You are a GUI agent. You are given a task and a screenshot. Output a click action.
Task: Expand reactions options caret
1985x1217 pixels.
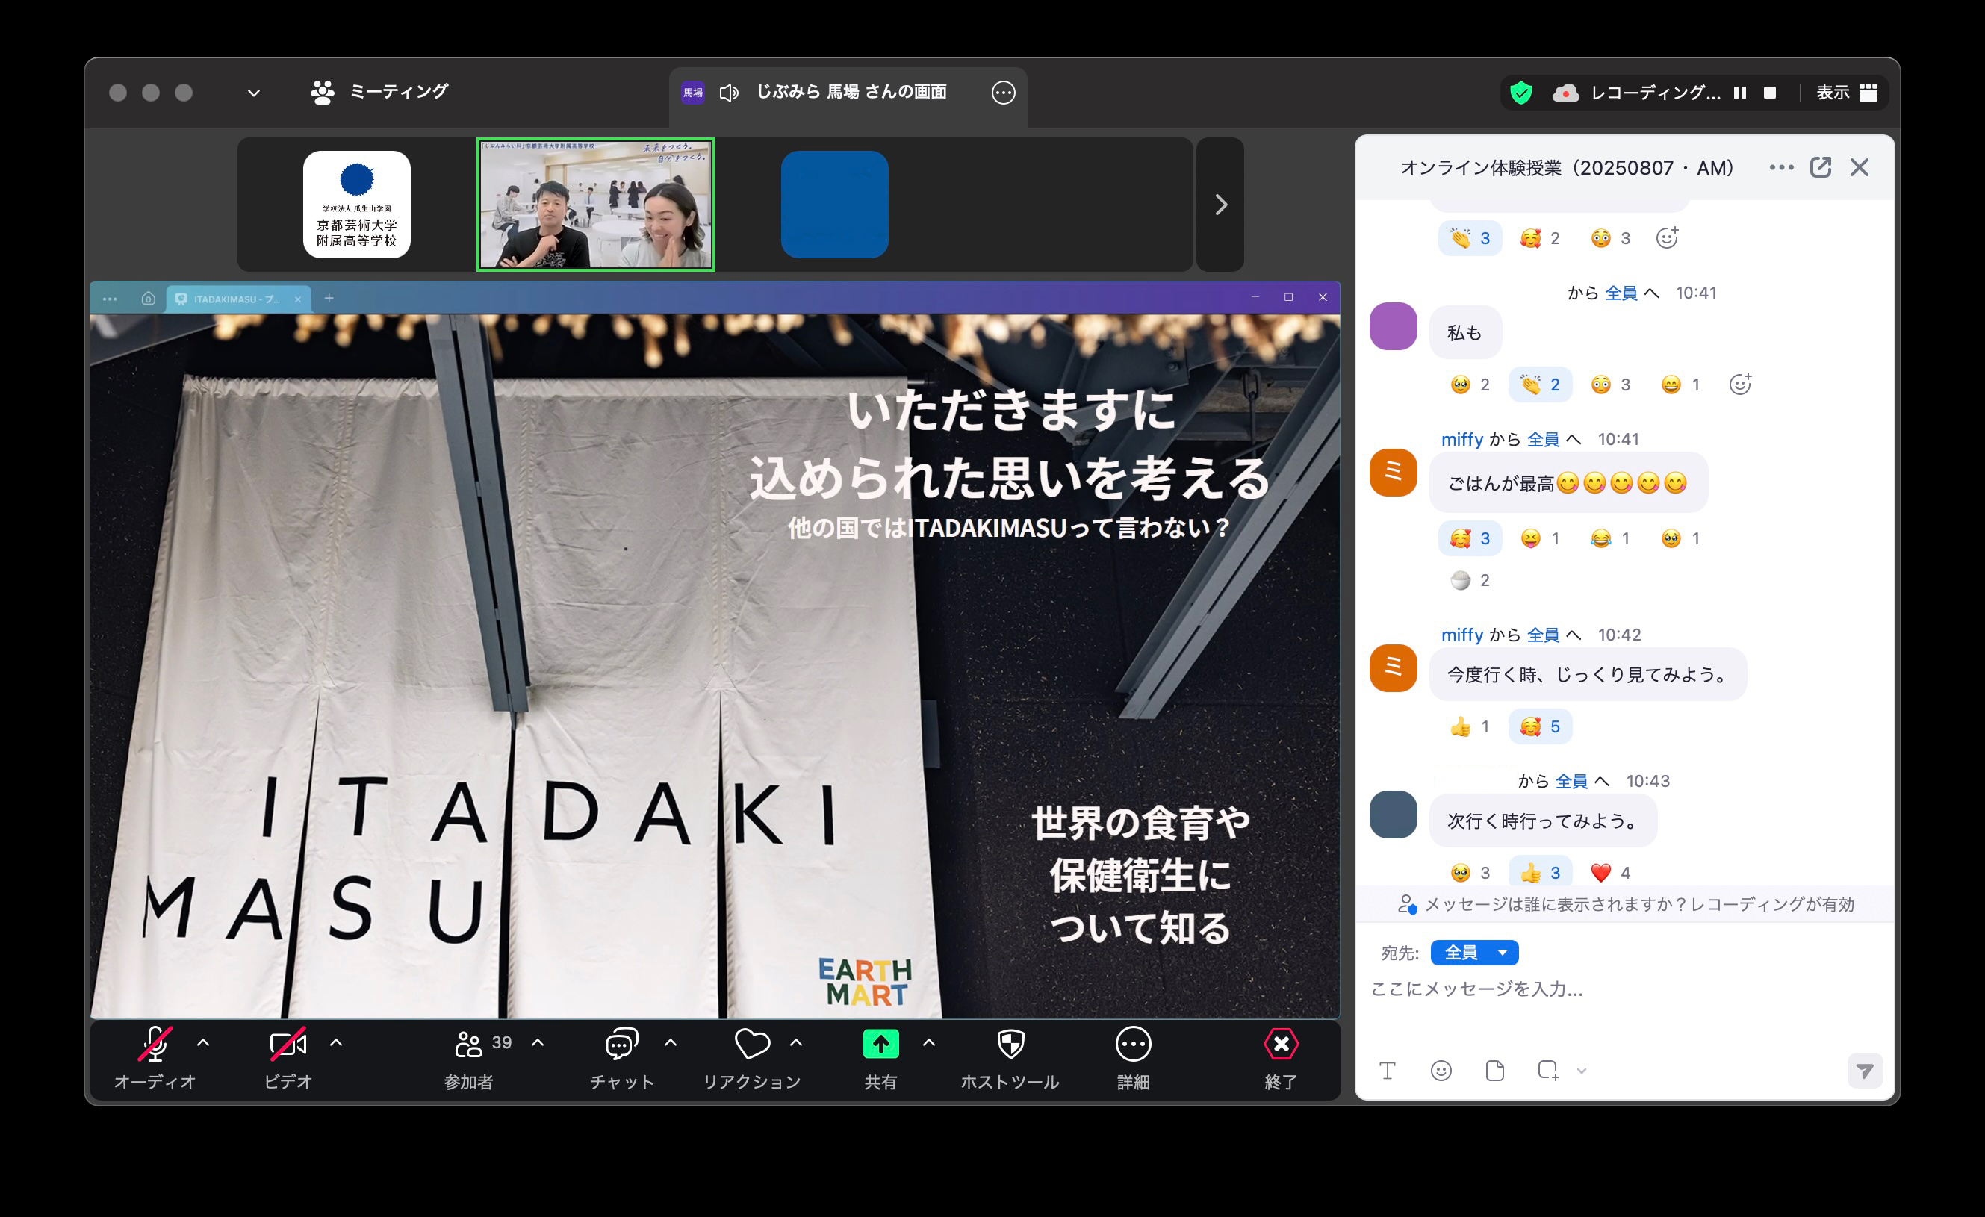(796, 1043)
